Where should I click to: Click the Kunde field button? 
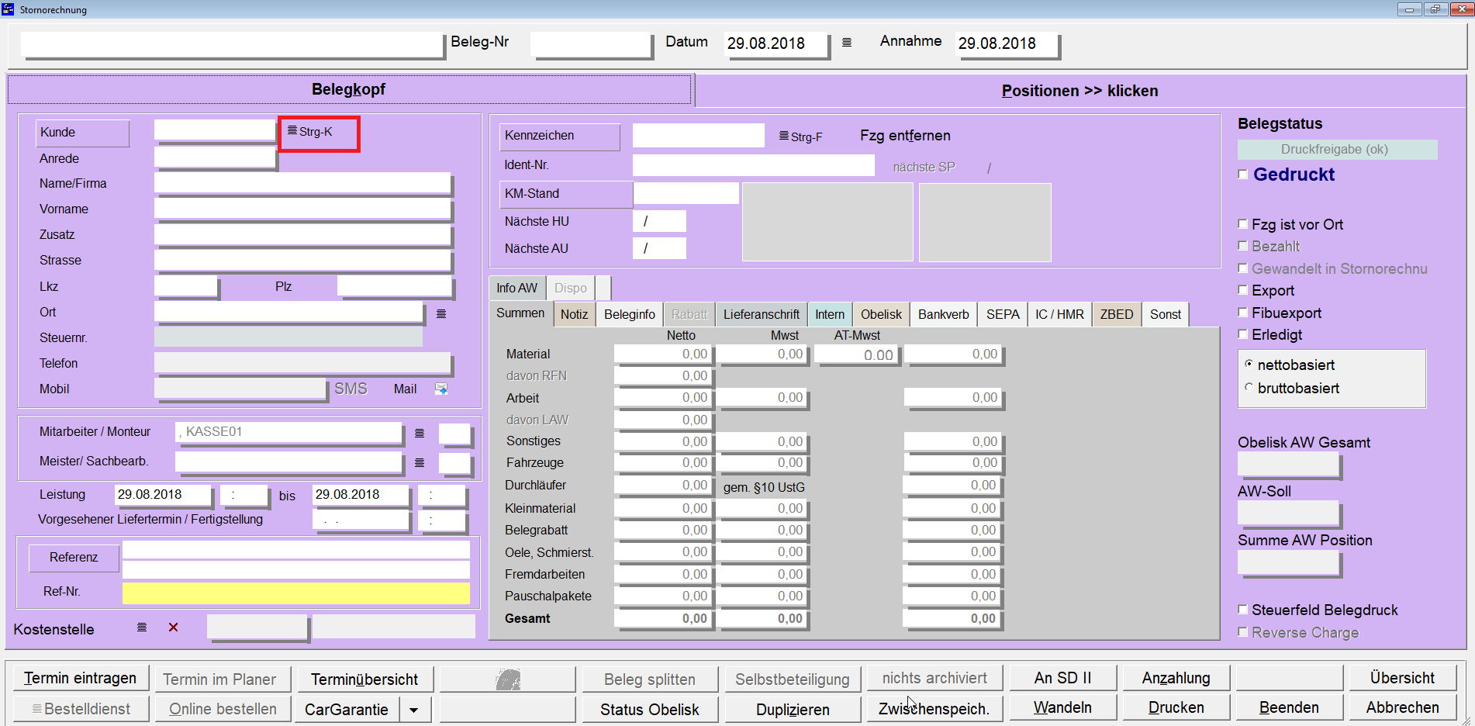coord(82,133)
